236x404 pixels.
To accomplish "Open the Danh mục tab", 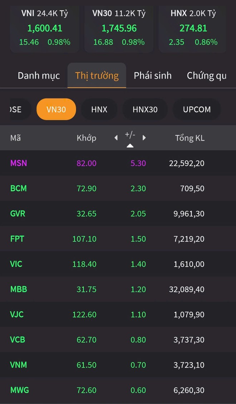I will [39, 76].
